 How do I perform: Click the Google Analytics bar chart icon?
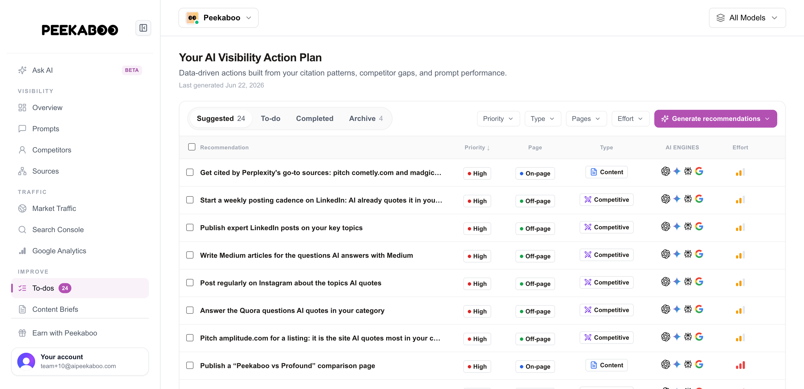coord(22,251)
